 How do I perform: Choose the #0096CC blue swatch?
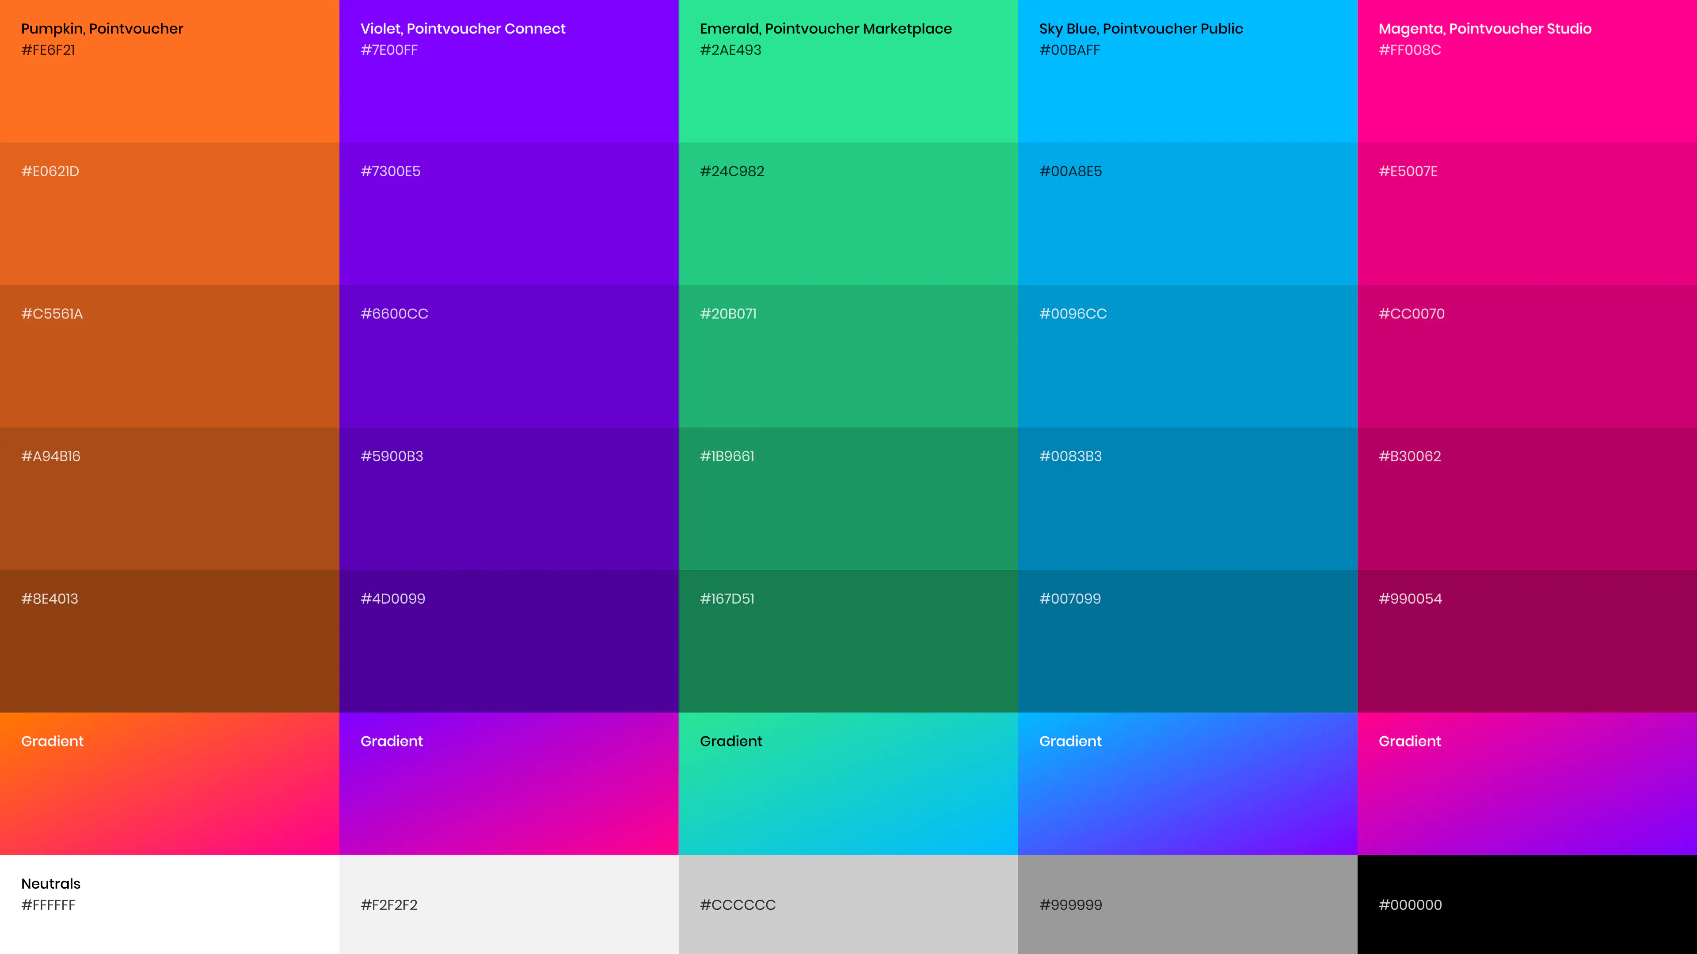(1188, 356)
